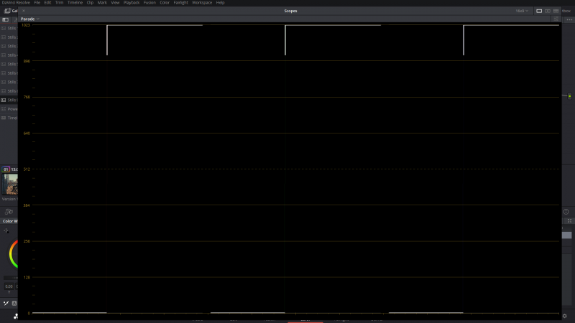The image size is (575, 323).
Task: Open the Workspace menu
Action: pyautogui.click(x=202, y=3)
